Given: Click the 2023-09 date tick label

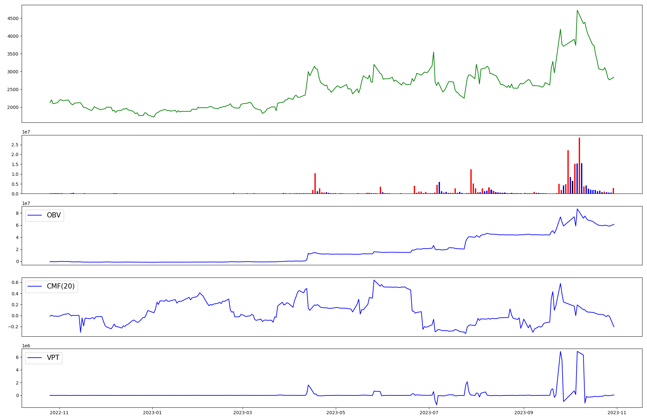Looking at the screenshot, I should 524,413.
